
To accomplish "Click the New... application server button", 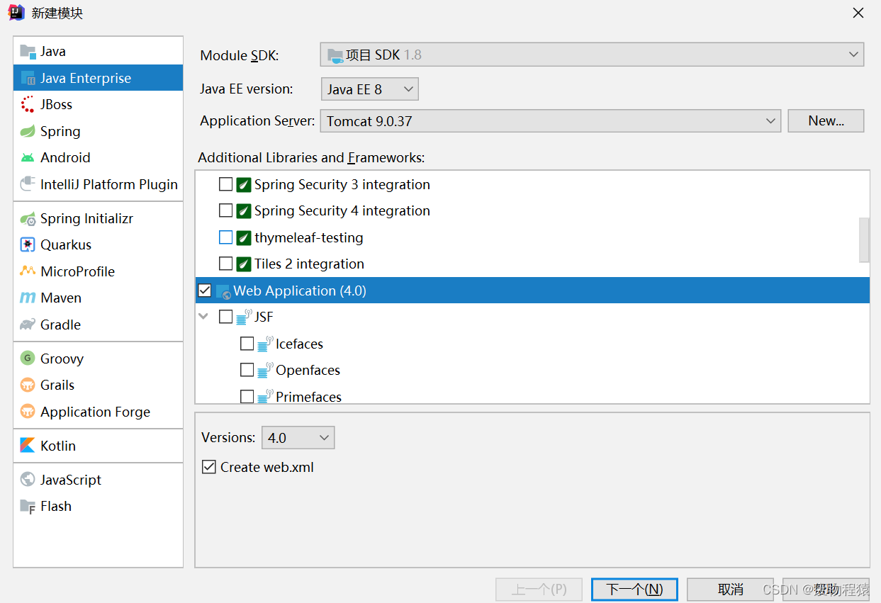I will click(826, 121).
